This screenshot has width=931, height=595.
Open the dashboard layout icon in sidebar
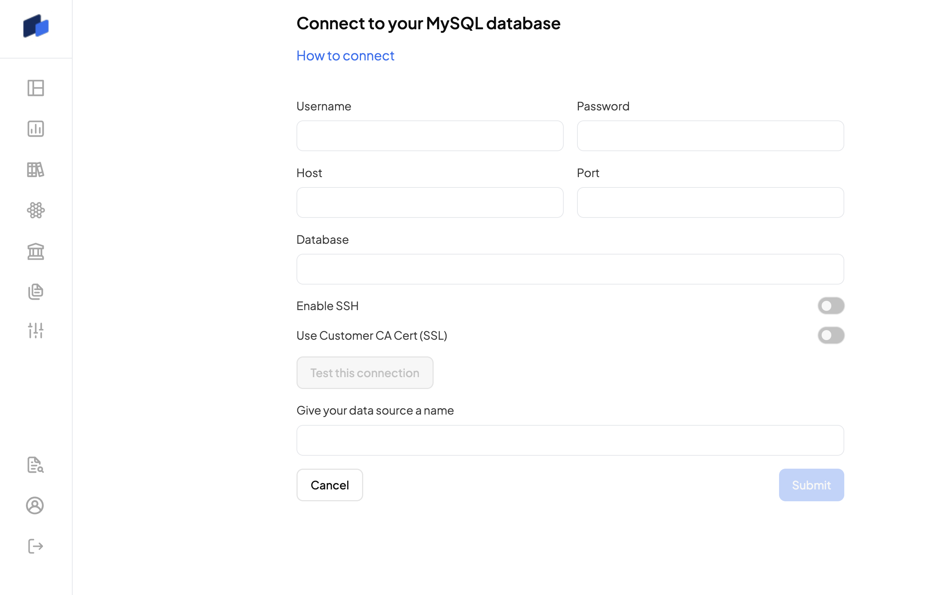(x=36, y=88)
